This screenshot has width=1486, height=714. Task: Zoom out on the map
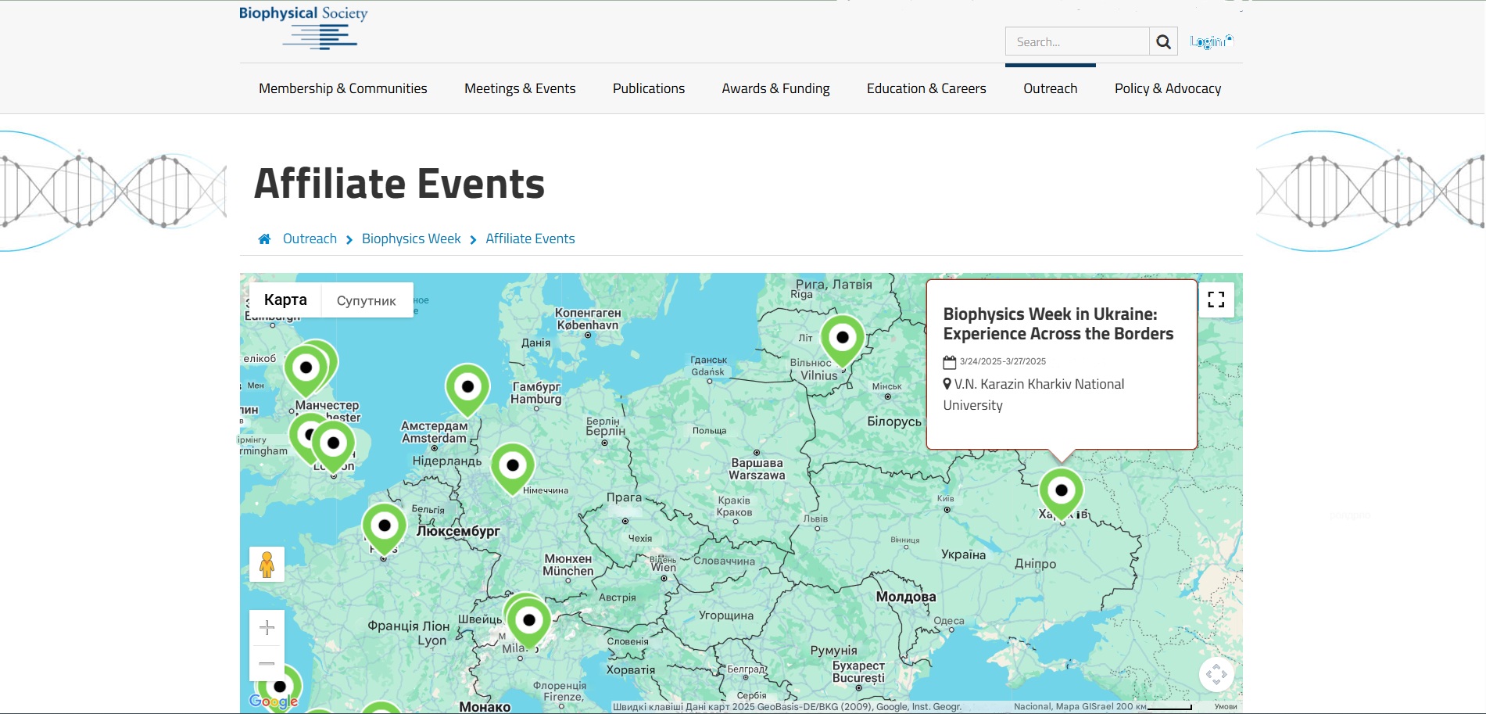tap(267, 663)
